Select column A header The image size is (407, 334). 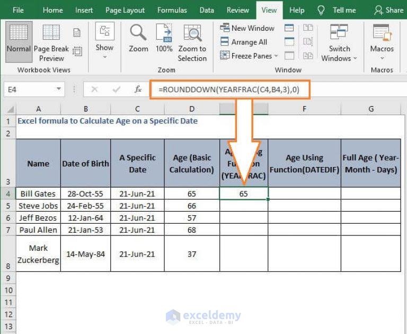click(x=38, y=109)
